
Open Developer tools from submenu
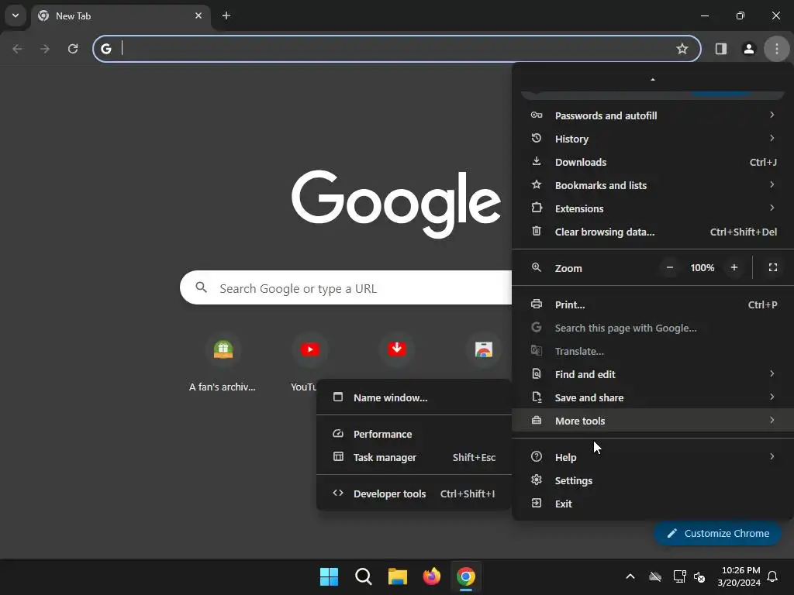point(414,494)
